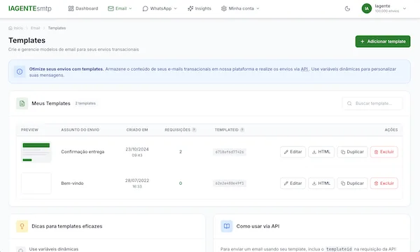Click the request count 2

pos(181,152)
